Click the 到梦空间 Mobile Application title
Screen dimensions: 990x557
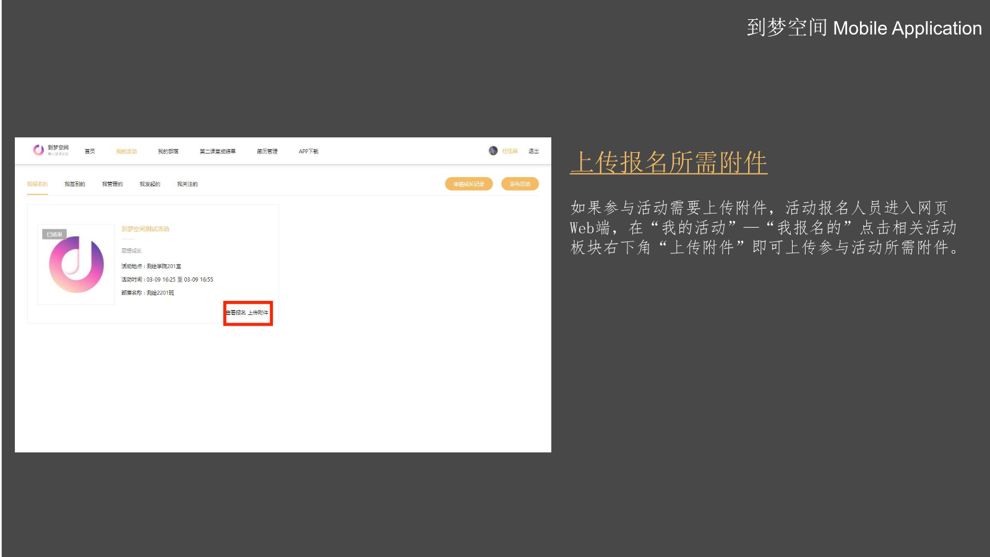pyautogui.click(x=864, y=28)
